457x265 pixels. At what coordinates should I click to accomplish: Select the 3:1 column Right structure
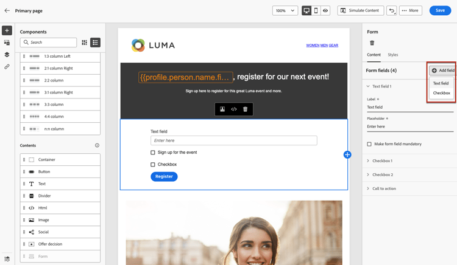pos(60,92)
